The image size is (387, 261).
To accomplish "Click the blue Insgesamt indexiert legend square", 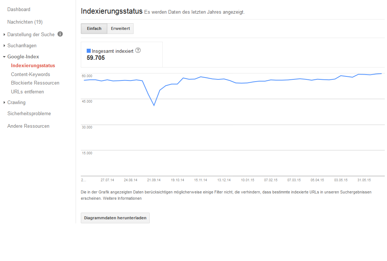I will pos(89,51).
